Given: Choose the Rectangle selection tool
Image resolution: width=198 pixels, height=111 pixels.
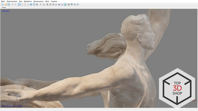Looking at the screenshot, I should (x=22, y=4).
